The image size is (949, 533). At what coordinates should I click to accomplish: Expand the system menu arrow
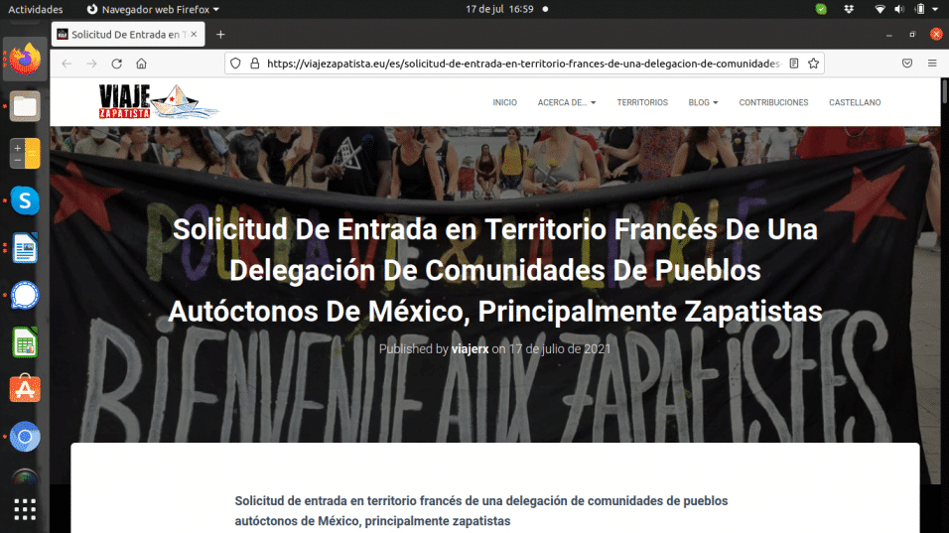point(935,9)
